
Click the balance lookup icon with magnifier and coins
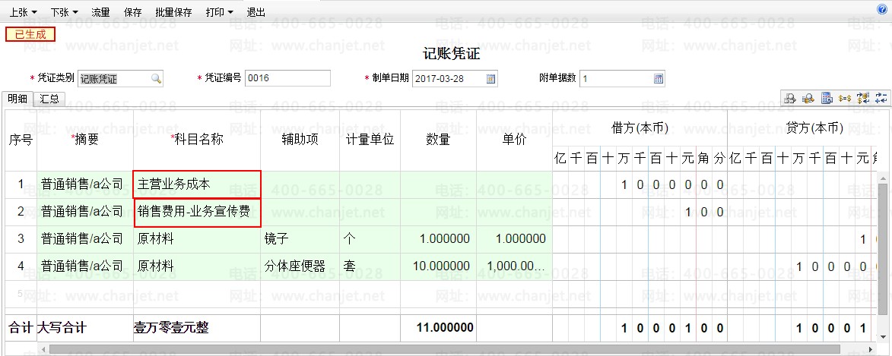[x=808, y=98]
